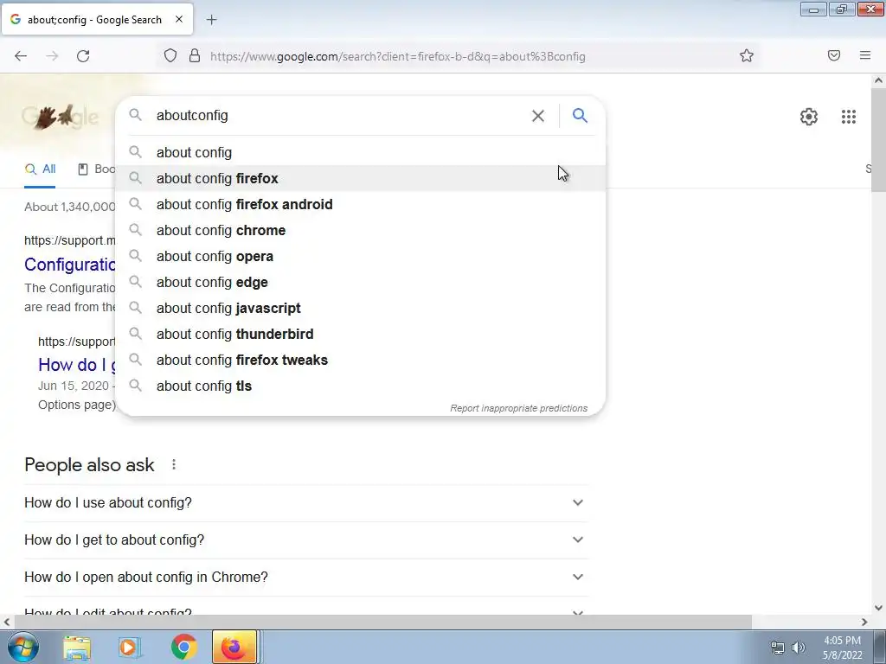Image resolution: width=886 pixels, height=664 pixels.
Task: Select suggestion 'about config'
Action: (x=361, y=152)
